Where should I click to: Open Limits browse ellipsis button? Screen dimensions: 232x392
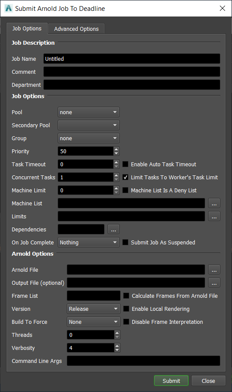214,216
